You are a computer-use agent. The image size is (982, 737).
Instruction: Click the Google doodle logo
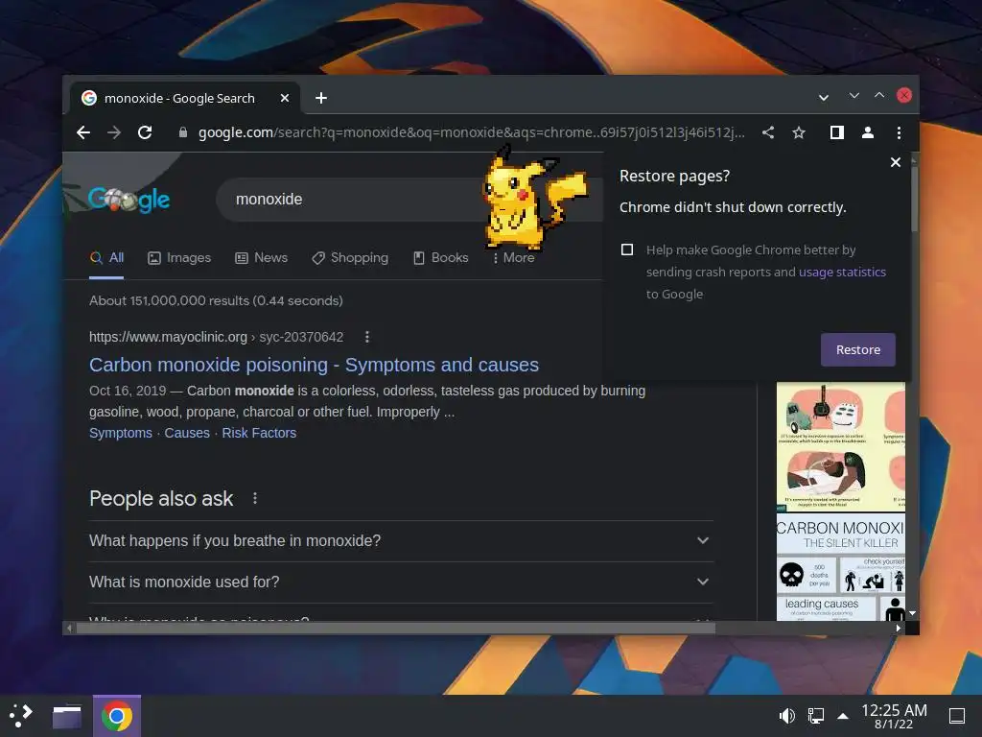(129, 200)
